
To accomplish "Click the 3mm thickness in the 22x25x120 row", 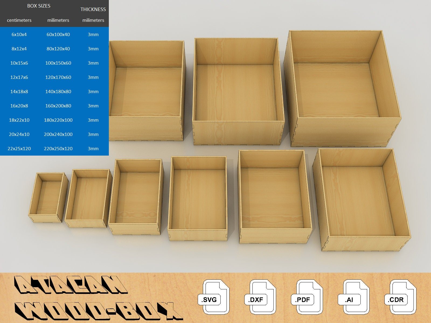I will point(93,149).
